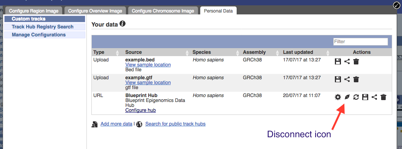
Task: Focus the Filter text field
Action: pos(360,42)
